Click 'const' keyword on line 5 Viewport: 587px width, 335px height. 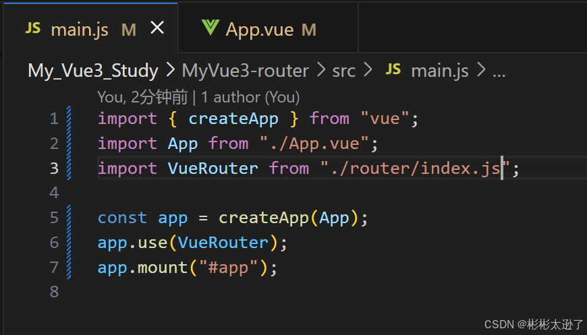pos(122,218)
